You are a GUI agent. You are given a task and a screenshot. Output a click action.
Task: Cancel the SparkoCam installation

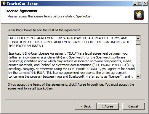click(133, 106)
